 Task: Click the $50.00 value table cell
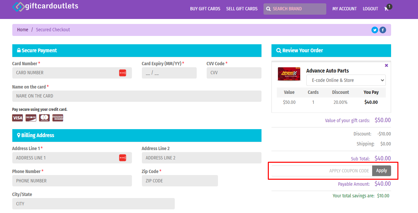click(289, 102)
